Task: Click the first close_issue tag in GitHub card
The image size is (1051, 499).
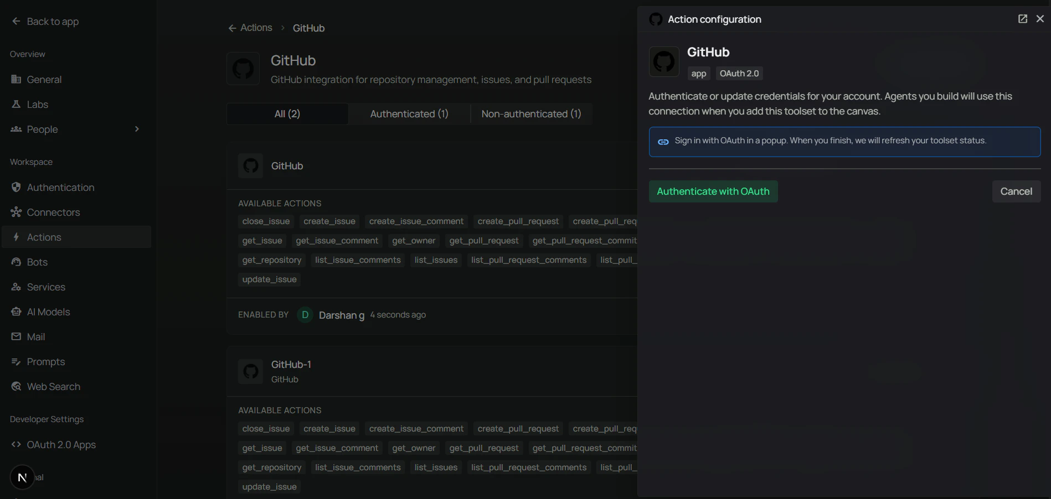Action: pyautogui.click(x=266, y=221)
